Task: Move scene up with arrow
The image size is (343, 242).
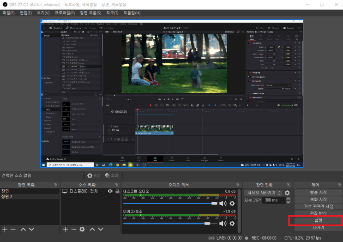Action: click(x=23, y=229)
